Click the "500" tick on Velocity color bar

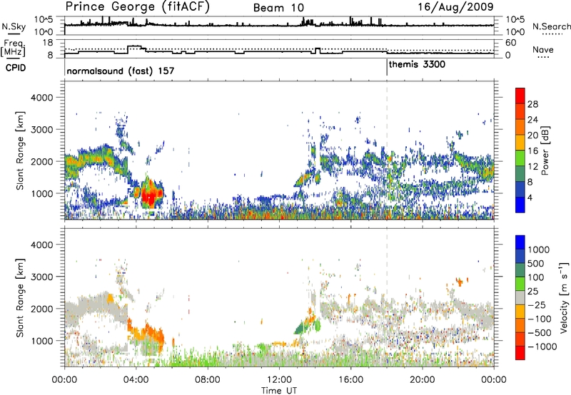pos(537,263)
